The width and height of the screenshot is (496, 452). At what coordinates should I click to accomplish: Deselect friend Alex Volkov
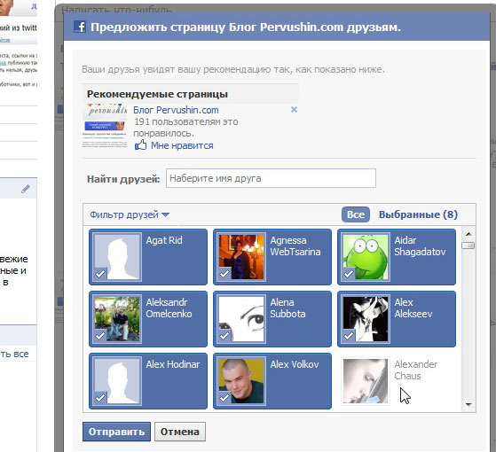pyautogui.click(x=272, y=380)
